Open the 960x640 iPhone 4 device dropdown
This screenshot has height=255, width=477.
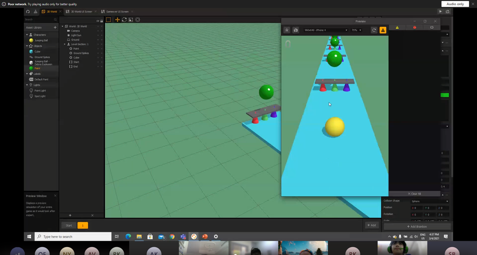click(325, 30)
